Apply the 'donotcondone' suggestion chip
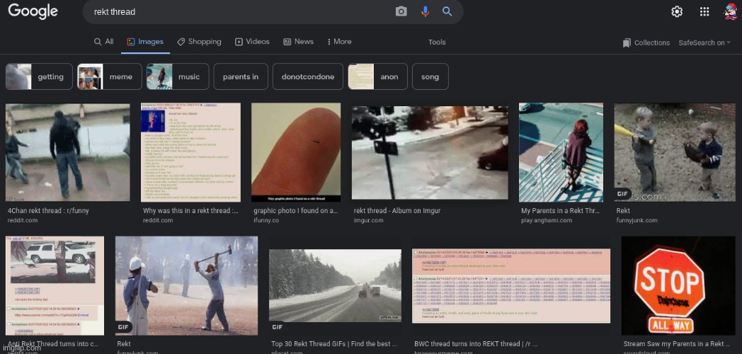This screenshot has height=354, width=742. [307, 76]
